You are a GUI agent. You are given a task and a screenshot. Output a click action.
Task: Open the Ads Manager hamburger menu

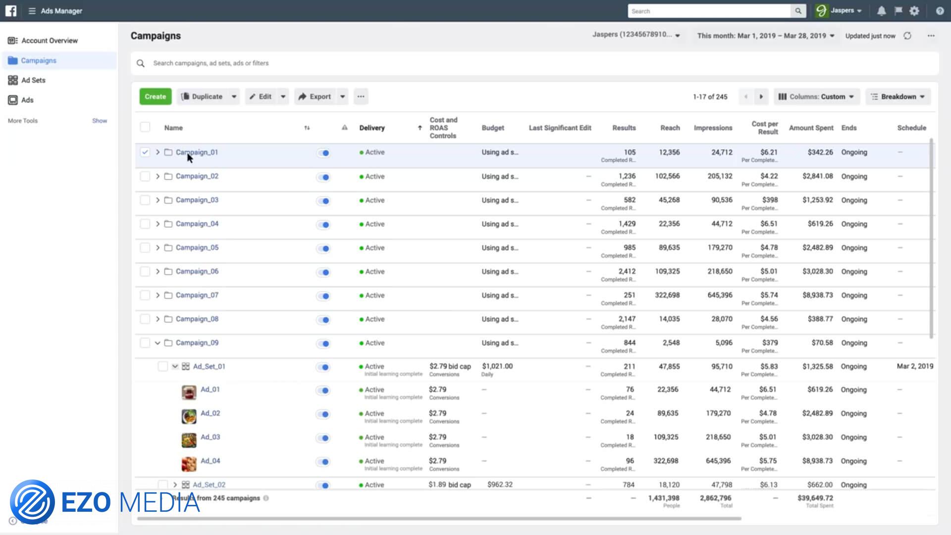point(32,11)
